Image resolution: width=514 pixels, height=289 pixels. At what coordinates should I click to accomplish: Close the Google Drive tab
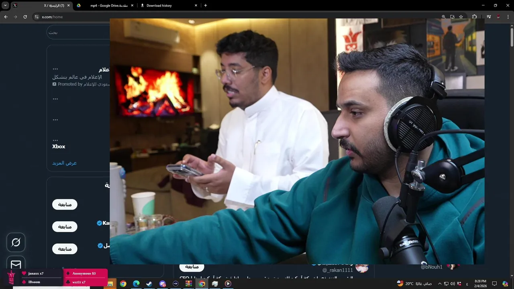[x=132, y=6]
